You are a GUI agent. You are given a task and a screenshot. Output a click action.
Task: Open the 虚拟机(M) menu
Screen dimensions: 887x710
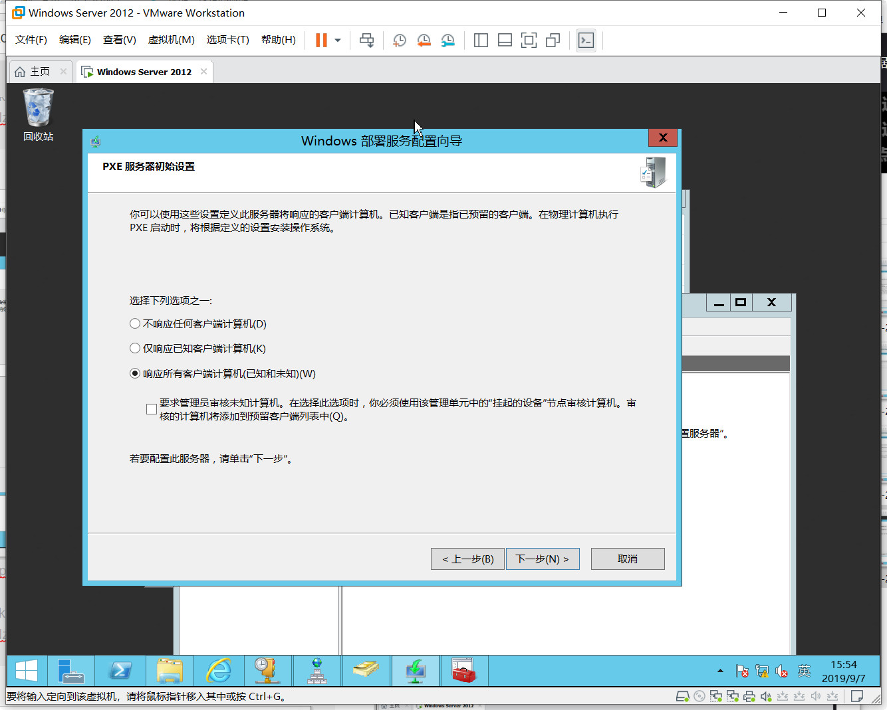tap(171, 40)
